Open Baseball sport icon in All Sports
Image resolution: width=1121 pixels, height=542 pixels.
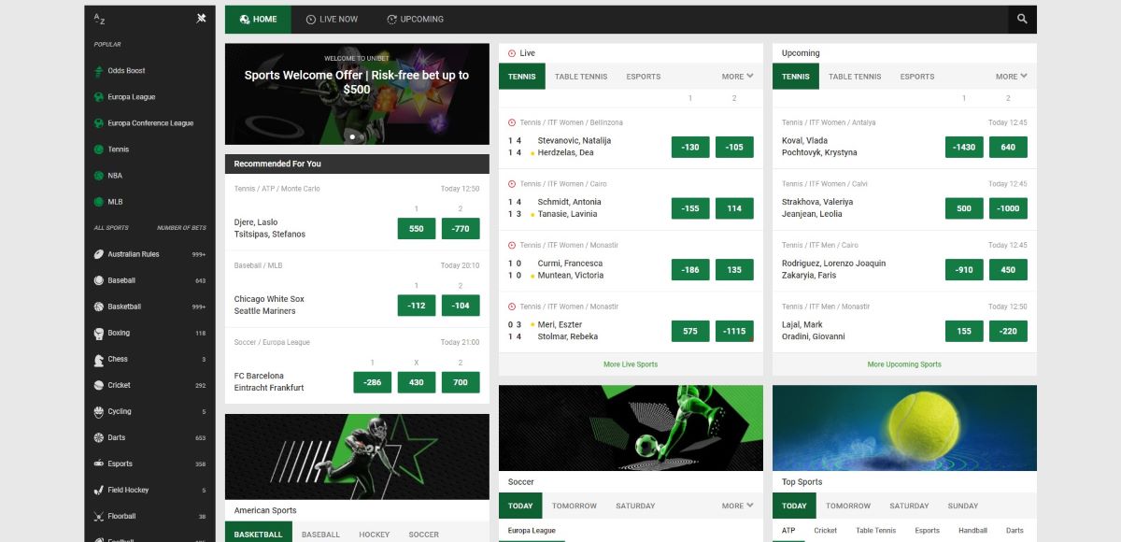pos(99,280)
